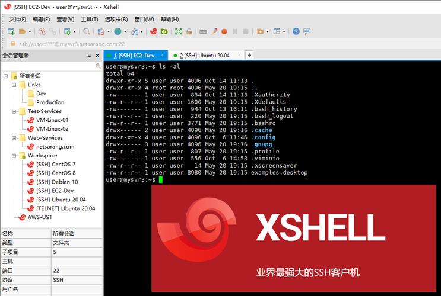
Task: Open the 工具(T) menu
Action: tap(90, 20)
